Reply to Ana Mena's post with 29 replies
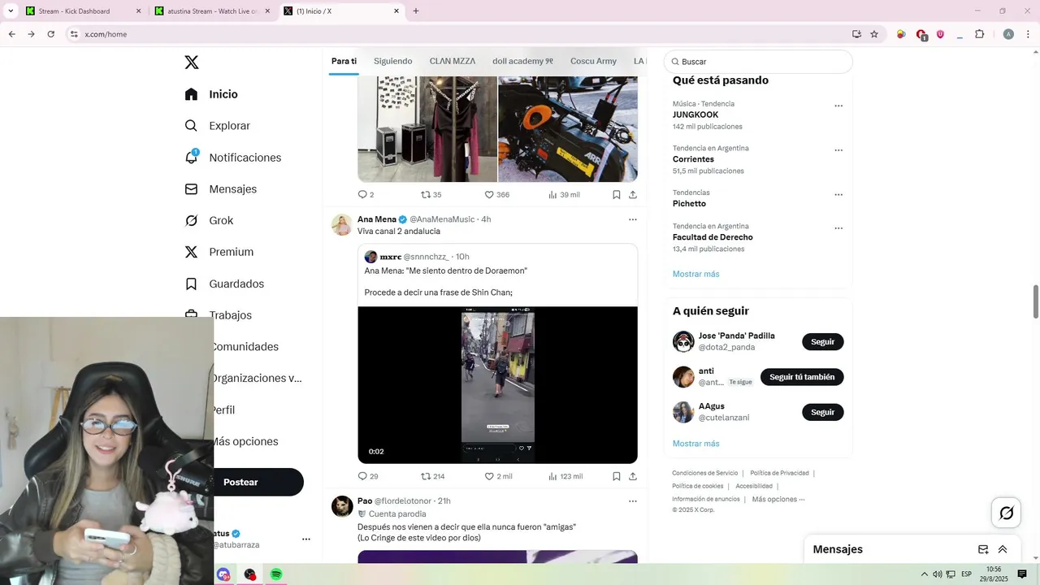1040x585 pixels. point(363,476)
